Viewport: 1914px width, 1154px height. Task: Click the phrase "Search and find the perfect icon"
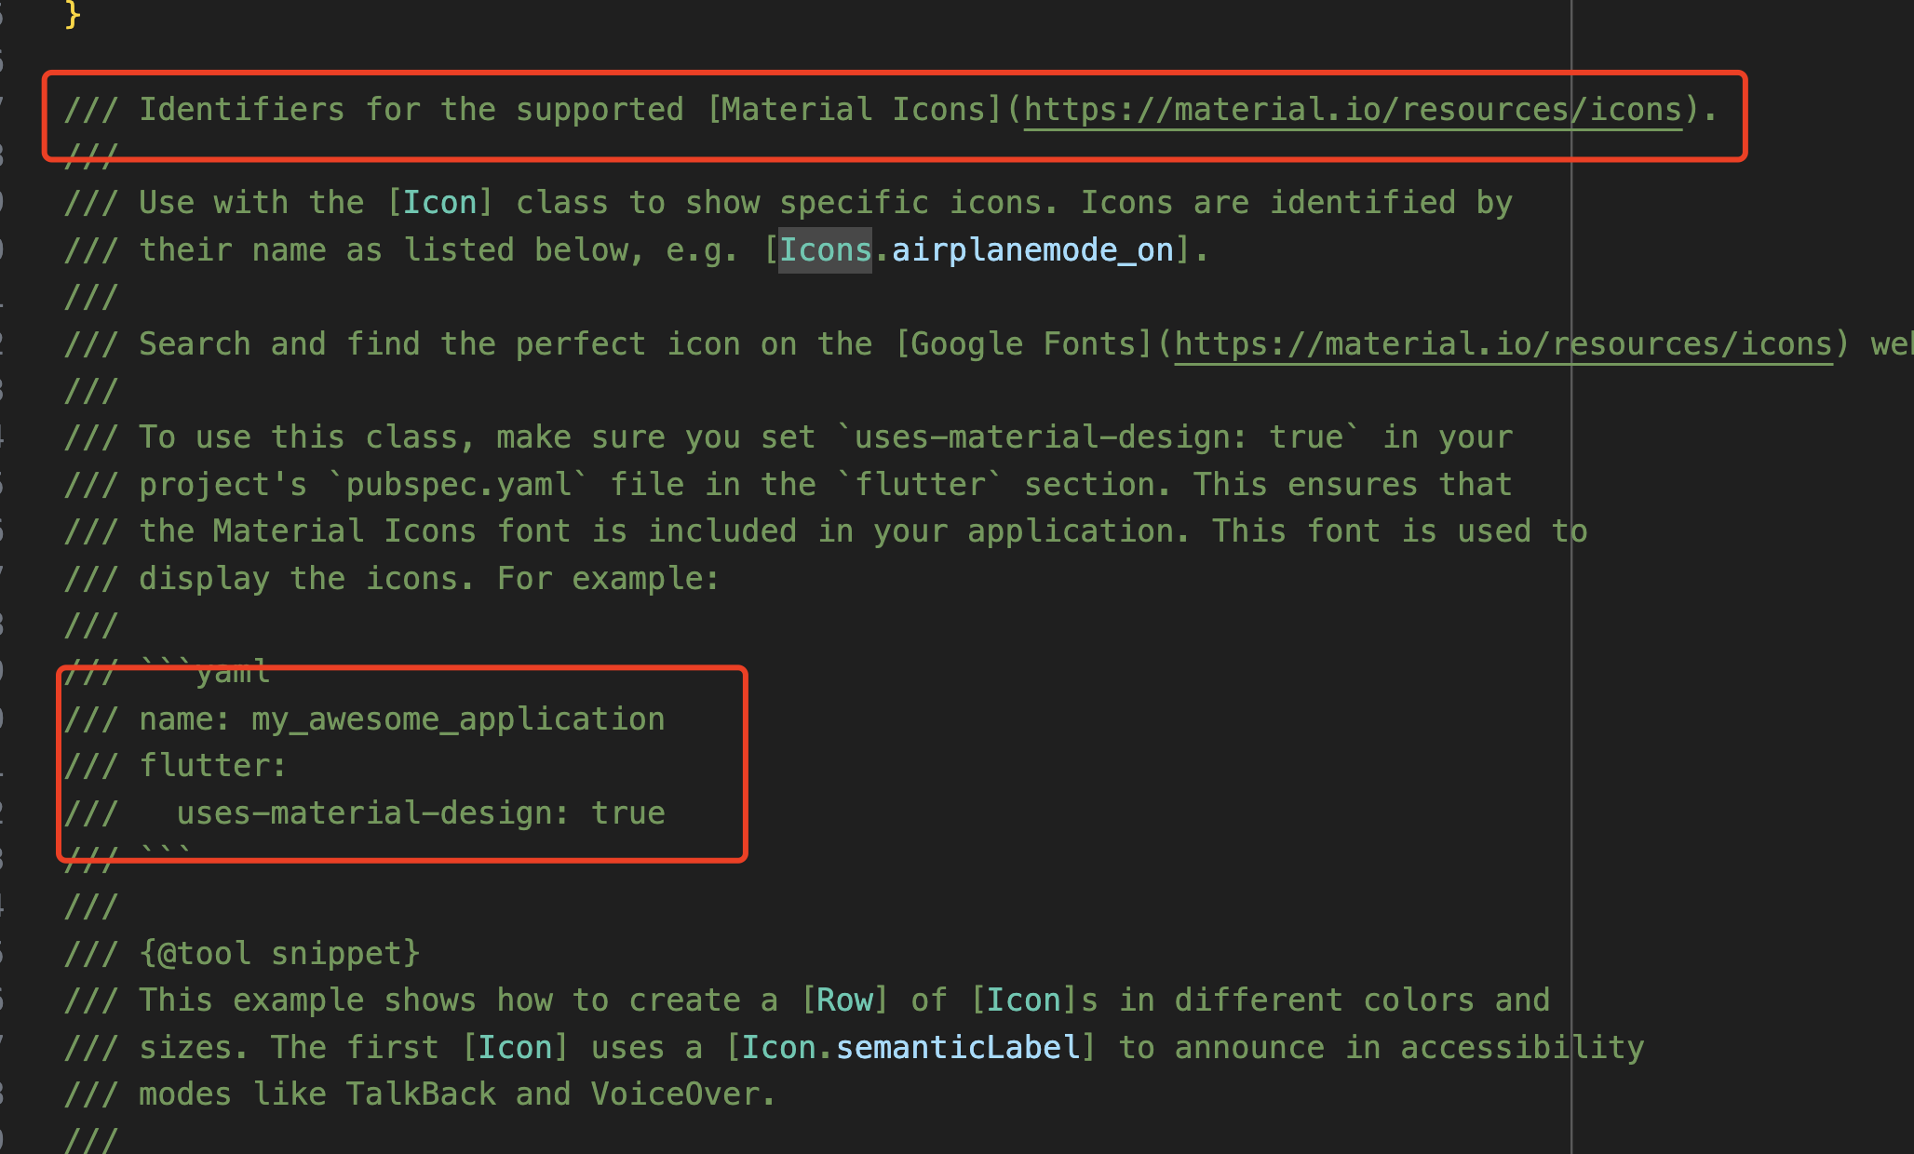point(440,344)
